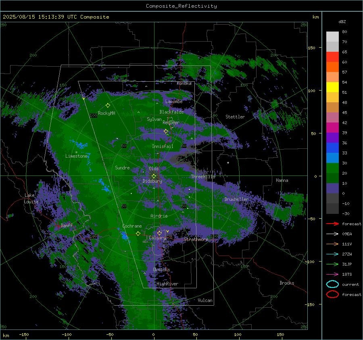Image resolution: width=363 pixels, height=340 pixels.
Task: Click the yellow radar site marker at Didsbury
Action: [154, 176]
